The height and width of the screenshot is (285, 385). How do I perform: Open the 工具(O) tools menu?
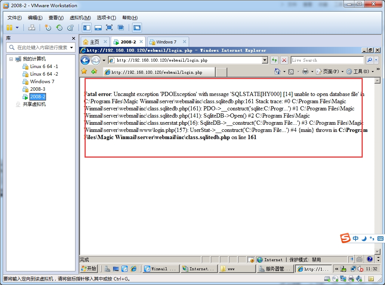[360, 71]
